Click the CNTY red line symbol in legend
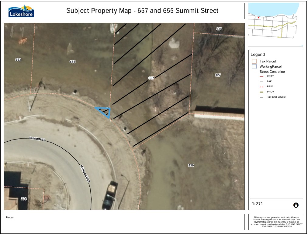 tap(261, 76)
